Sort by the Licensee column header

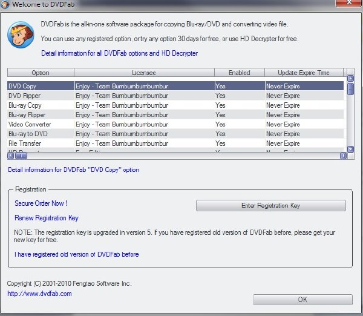click(x=144, y=73)
